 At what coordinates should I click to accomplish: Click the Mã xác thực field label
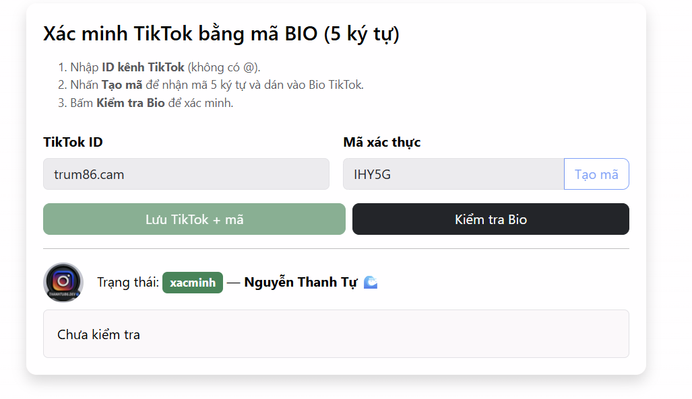(382, 143)
